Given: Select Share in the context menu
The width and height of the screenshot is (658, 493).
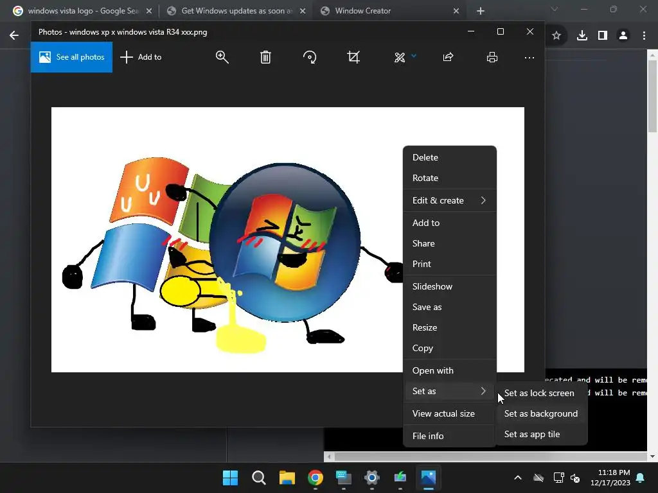Looking at the screenshot, I should 449,243.
